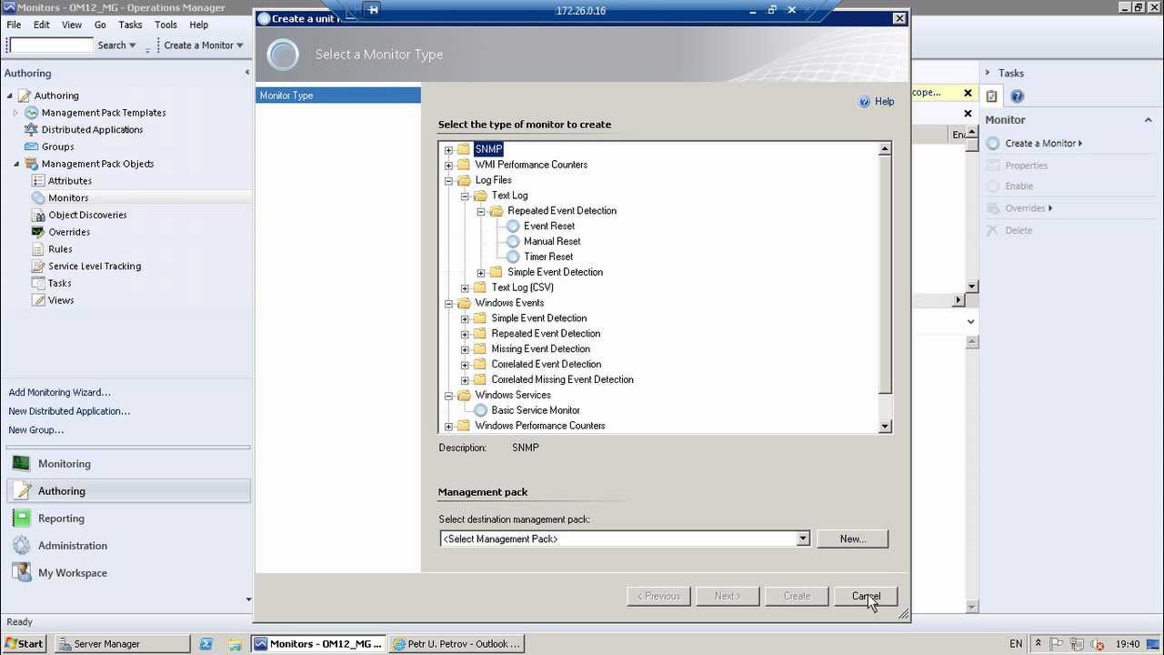Screen dimensions: 1164x655
Task: Select the Basic Service Monitor icon
Action: click(480, 410)
